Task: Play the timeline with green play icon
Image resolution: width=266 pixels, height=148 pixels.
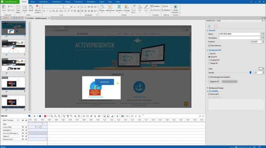Action: point(35,116)
